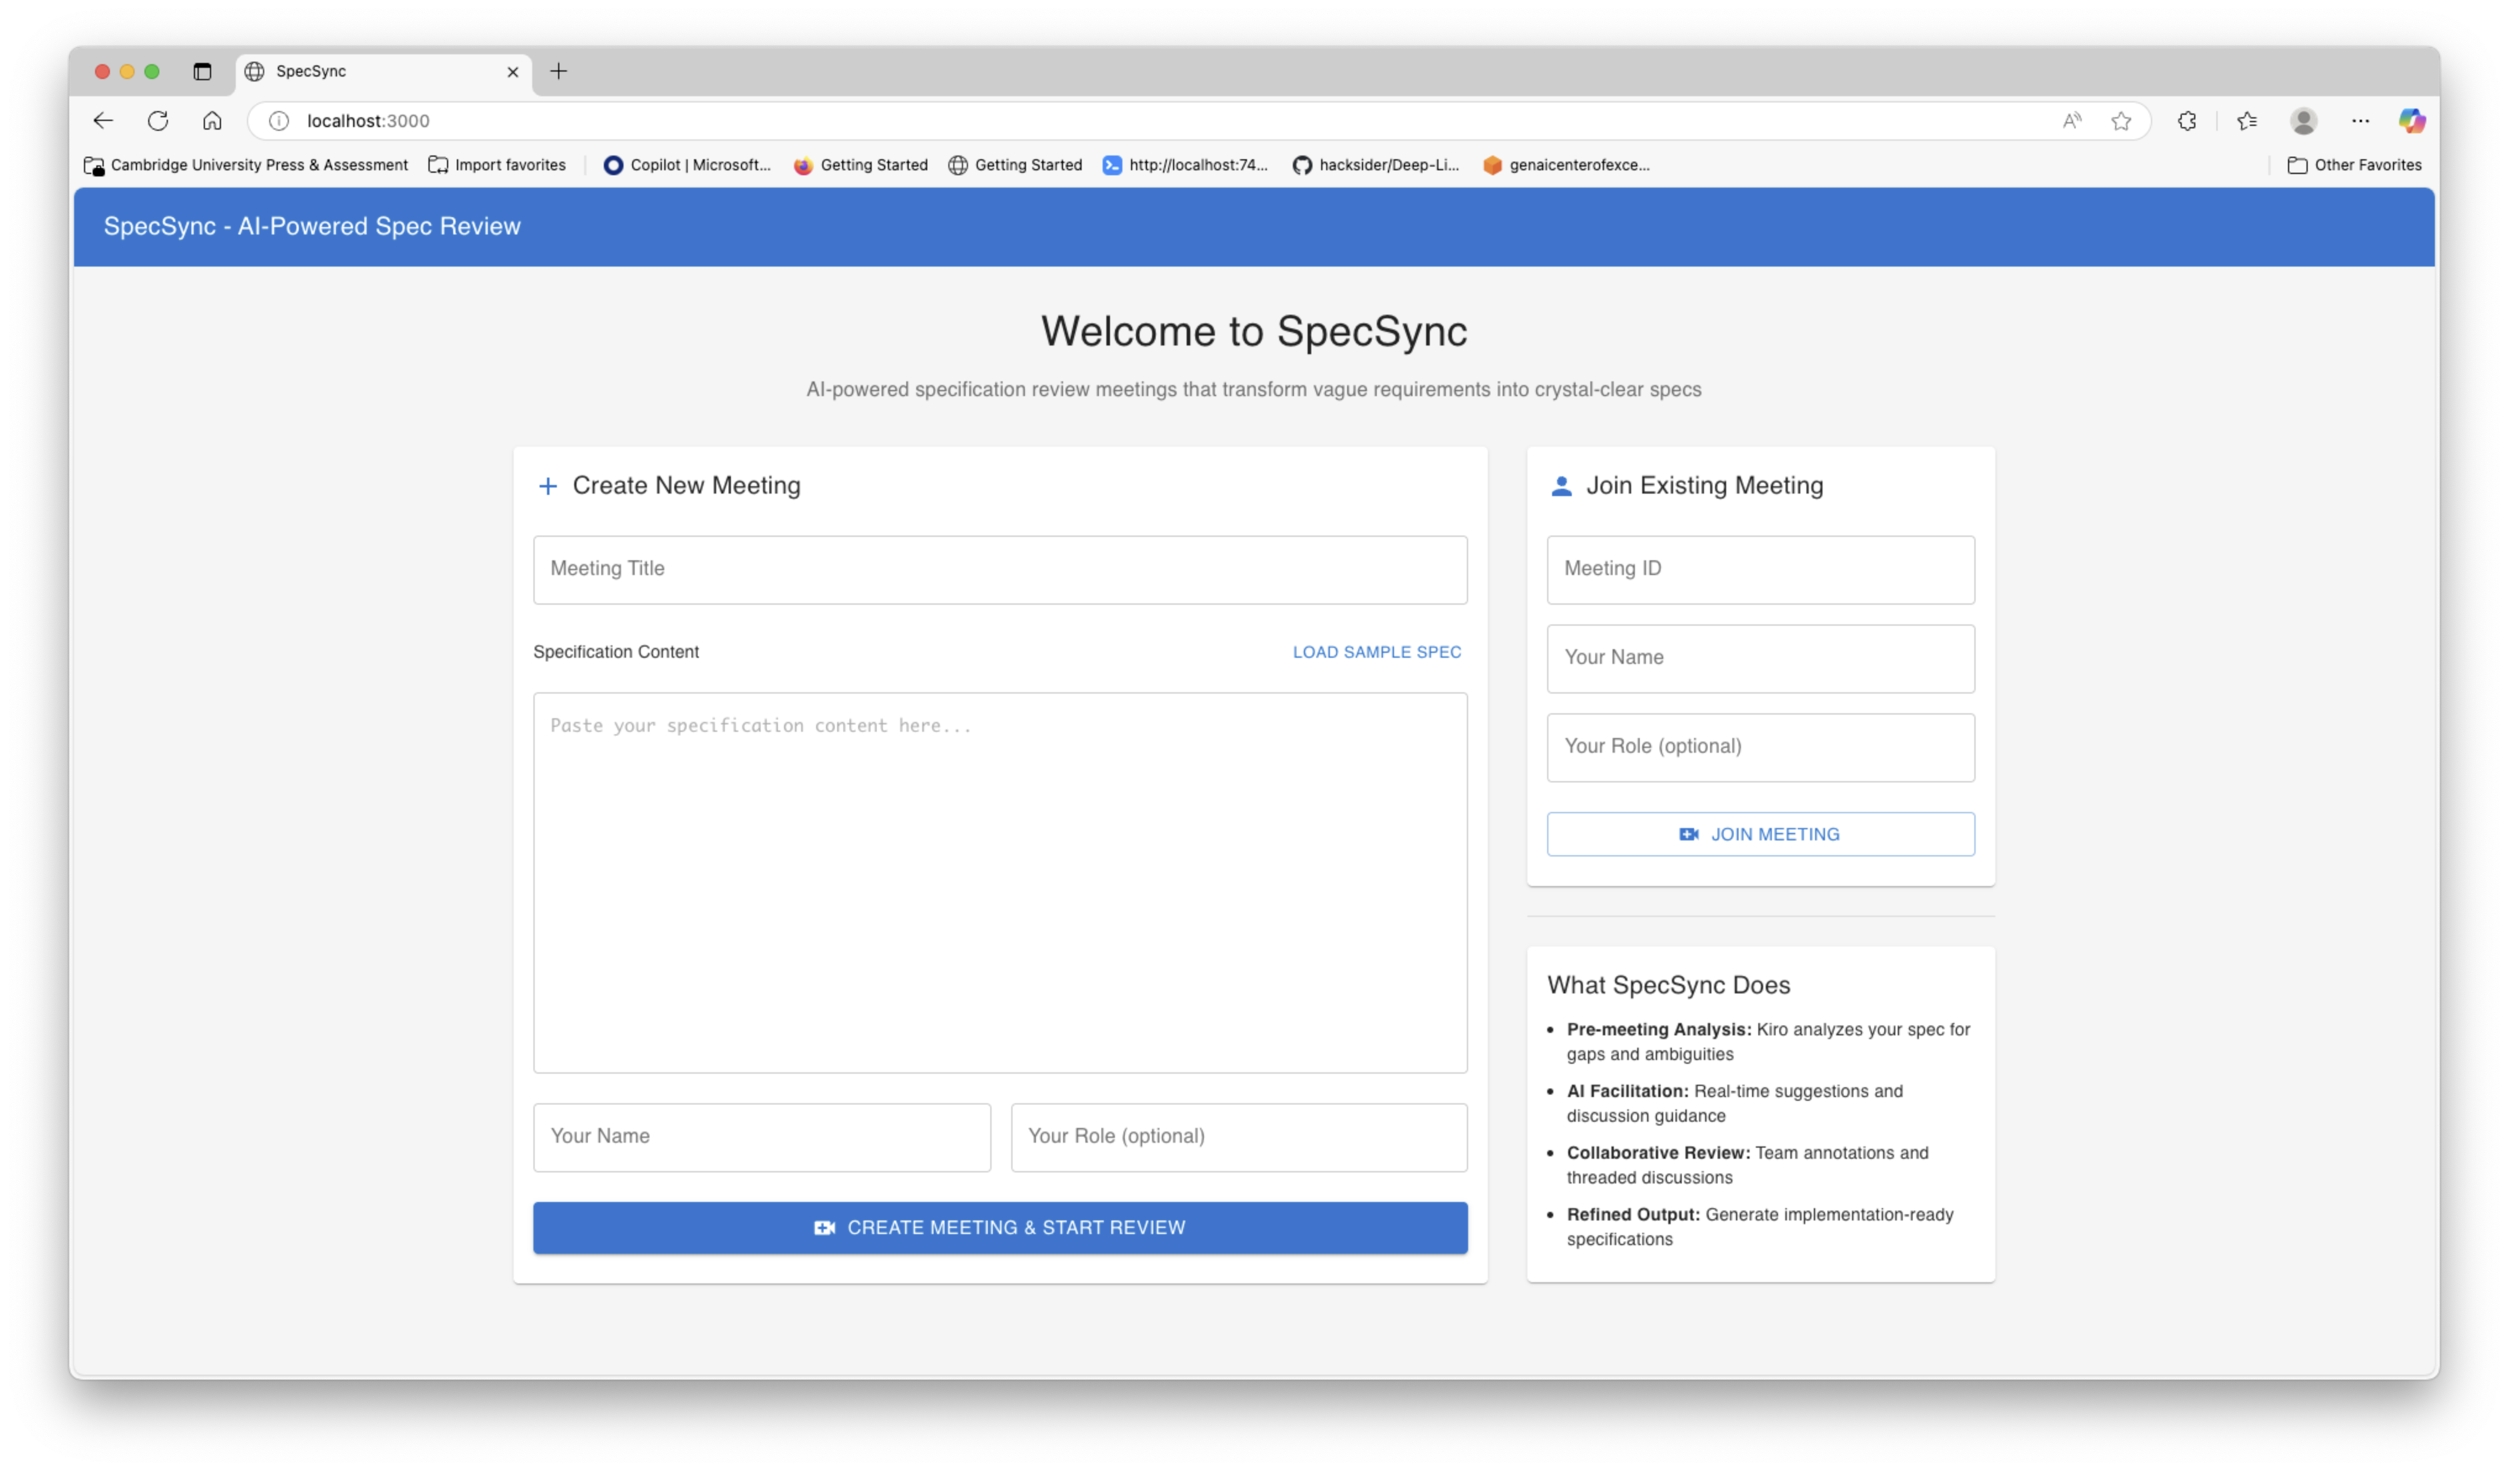Focus the Meeting Title input field

pos(1000,570)
